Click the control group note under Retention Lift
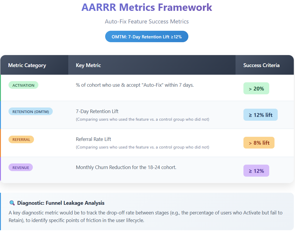Viewport: 295px width, 232px height. pyautogui.click(x=142, y=119)
